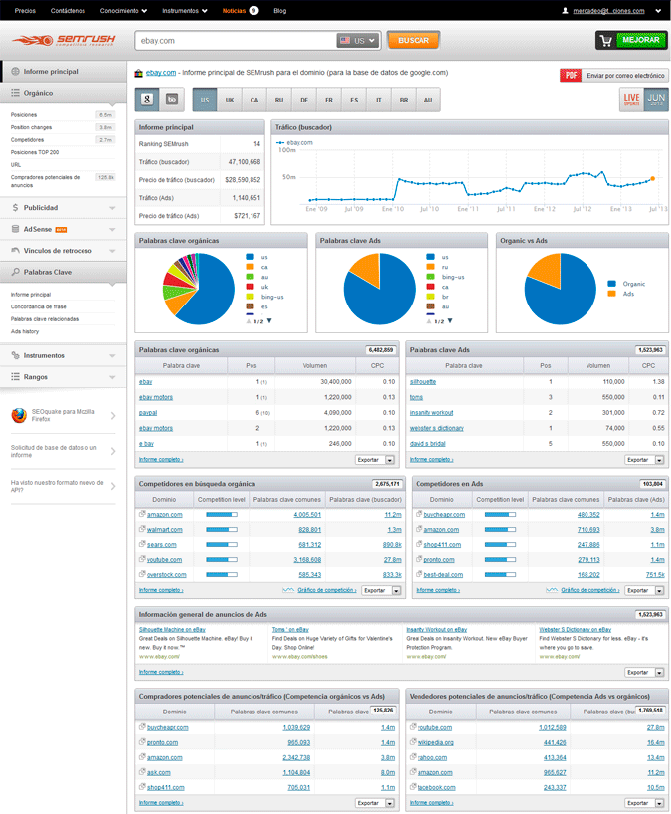Screen dimensions: 671x814
Task: Toggle the 'Organic' series in Organic vs Ads legend
Action: (626, 284)
